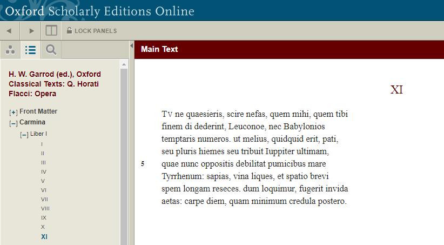Toggle the Lock Panels padlock
This screenshot has width=444, height=245.
point(69,31)
